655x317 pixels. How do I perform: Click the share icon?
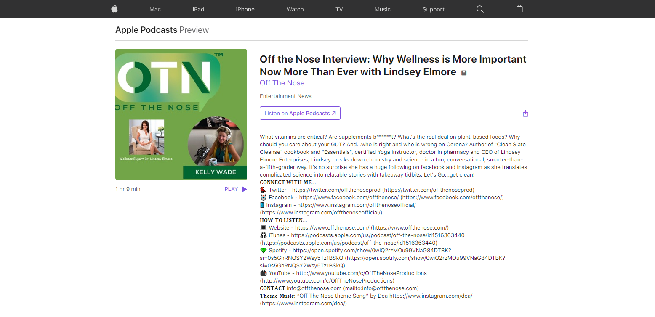525,114
